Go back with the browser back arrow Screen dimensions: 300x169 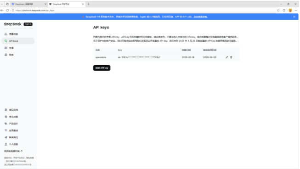click(x=2, y=10)
